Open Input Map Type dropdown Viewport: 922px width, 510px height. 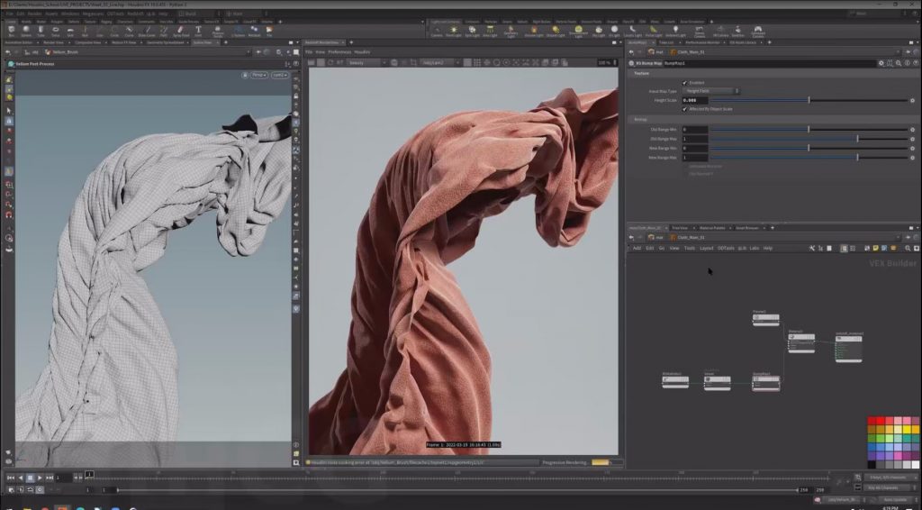click(x=710, y=91)
